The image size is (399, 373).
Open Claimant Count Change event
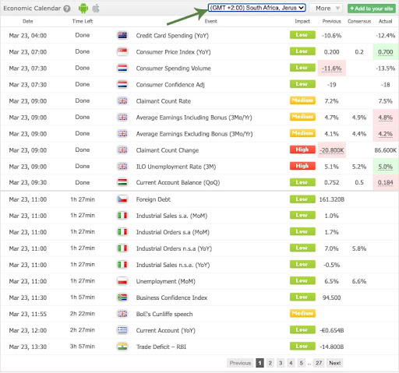click(x=168, y=150)
